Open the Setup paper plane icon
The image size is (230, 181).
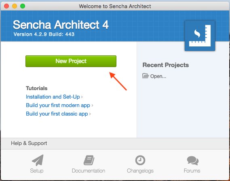click(38, 160)
